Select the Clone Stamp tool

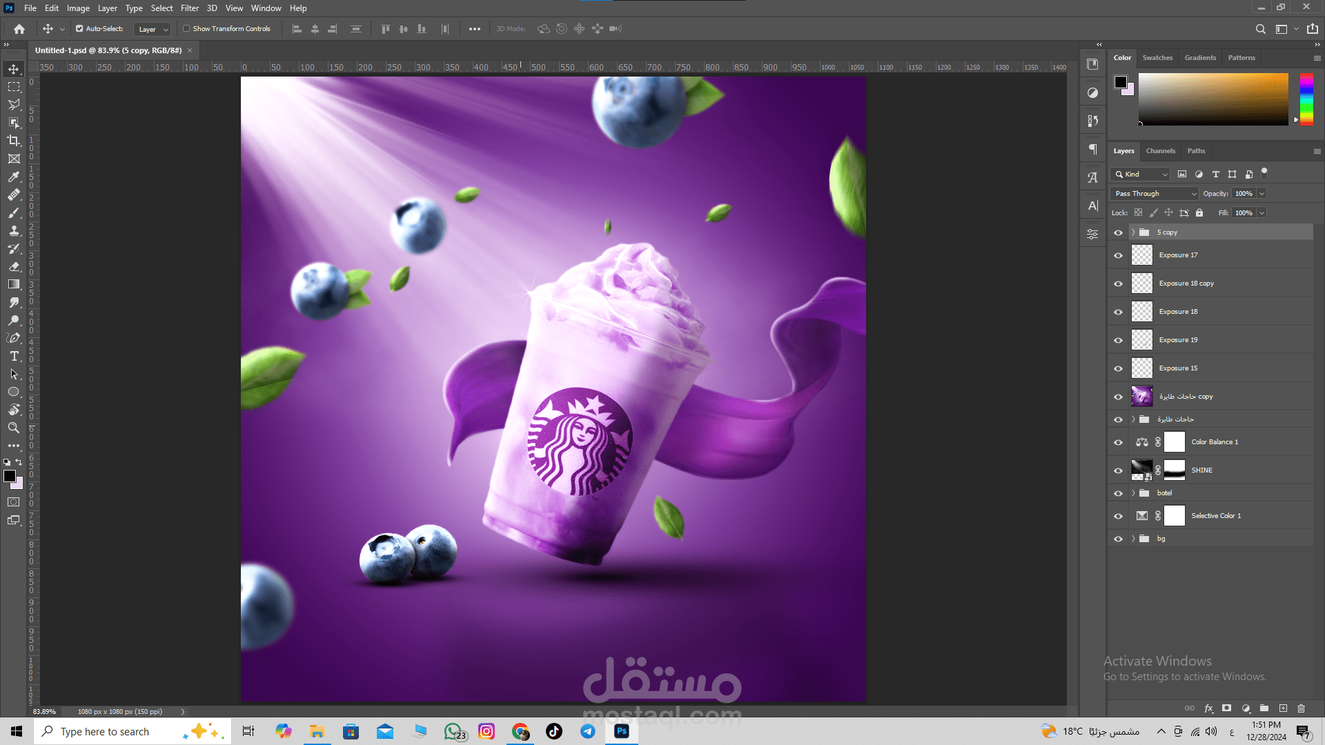pyautogui.click(x=14, y=230)
